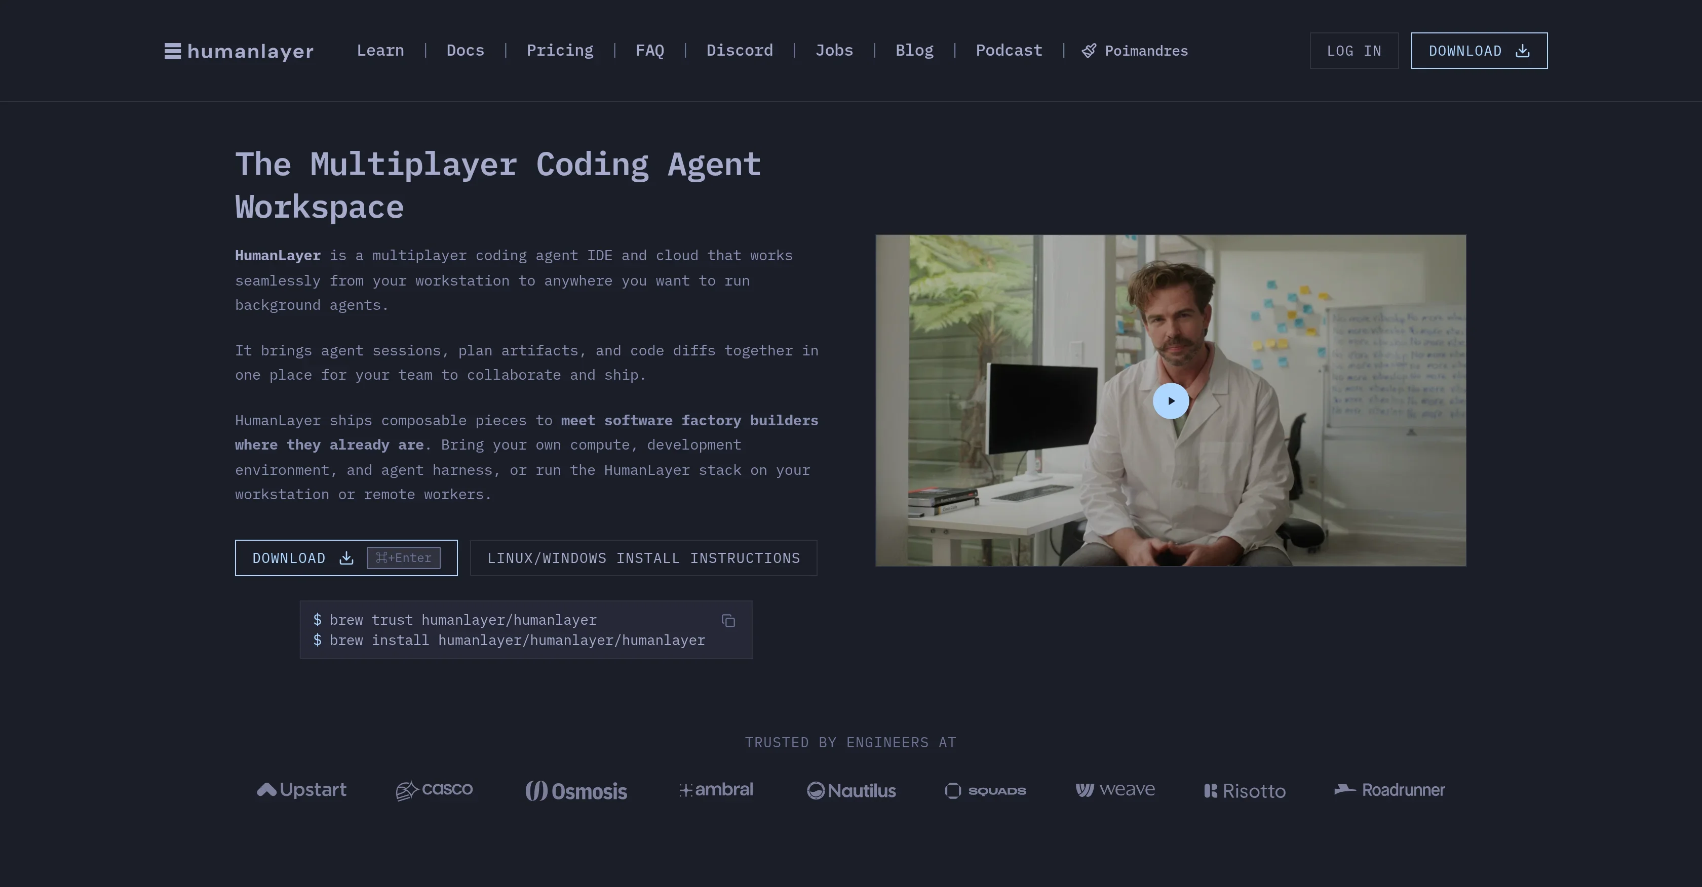Screen dimensions: 1702x887
Task: Click the 'brew install humanlayer/humanlayer/humanlayer' command text
Action: click(517, 640)
